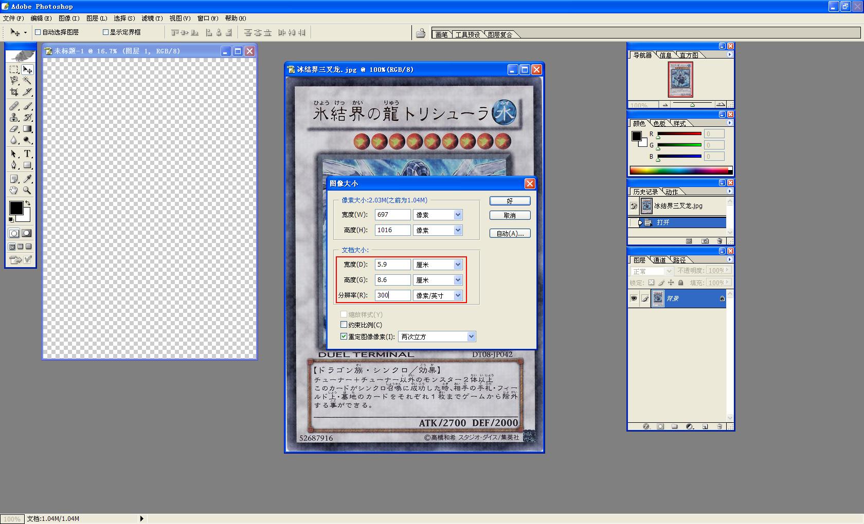Select the Rectangular Marquee tool
This screenshot has height=524, width=864.
[x=14, y=69]
